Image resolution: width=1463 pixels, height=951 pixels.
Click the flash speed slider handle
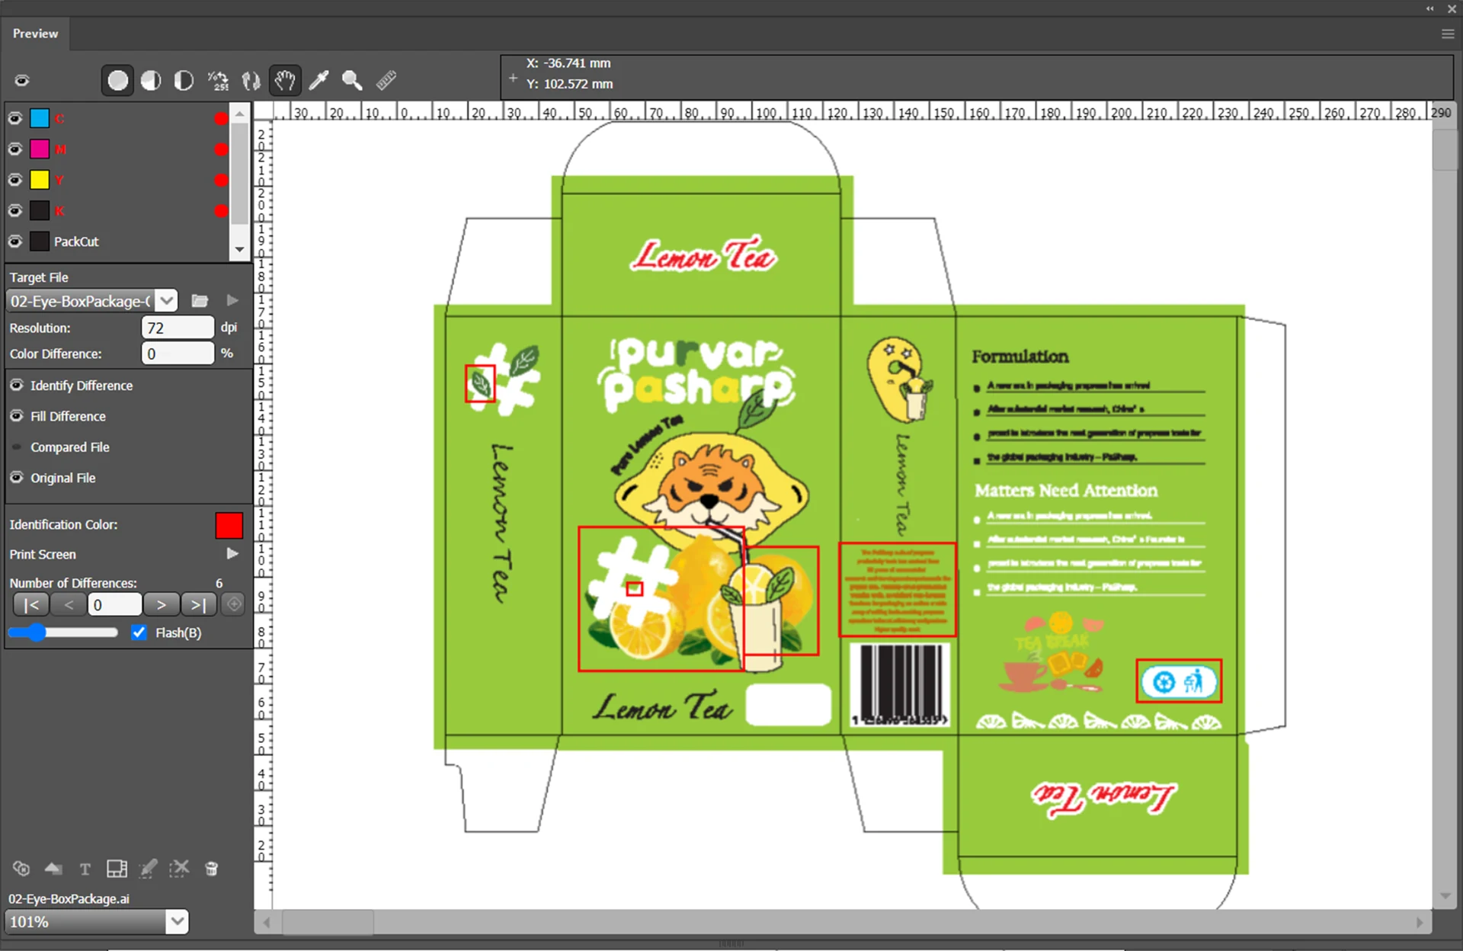pos(36,632)
